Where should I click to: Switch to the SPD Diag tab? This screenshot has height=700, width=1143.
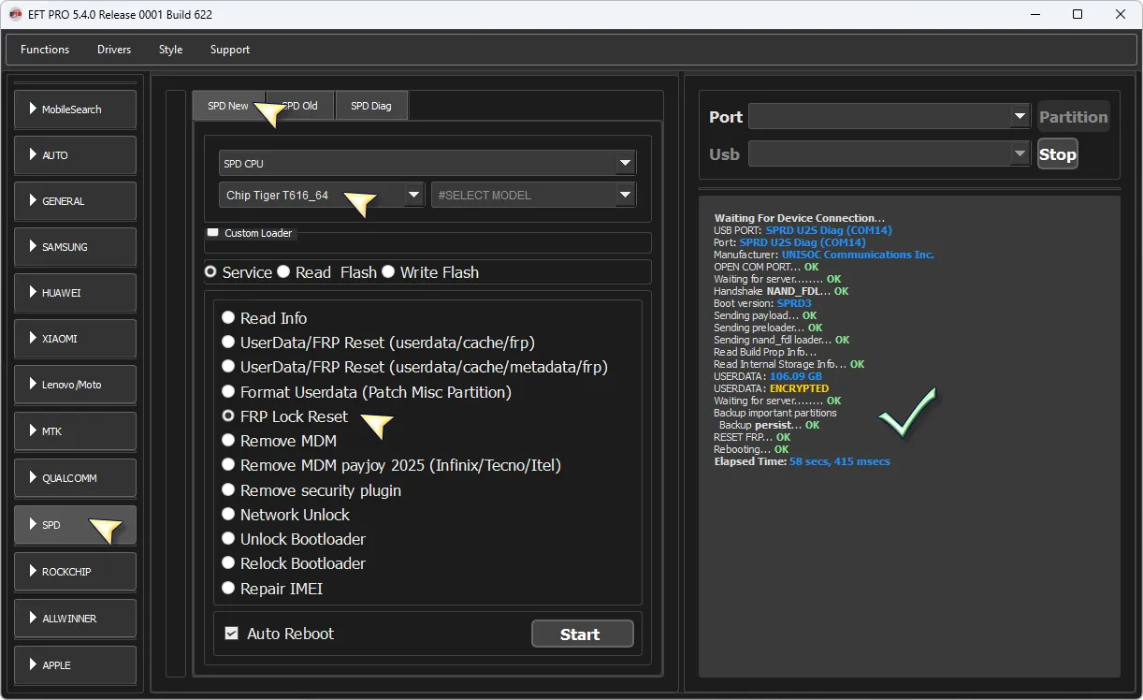coord(371,106)
